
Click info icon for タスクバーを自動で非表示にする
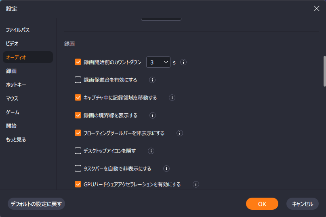point(166,169)
